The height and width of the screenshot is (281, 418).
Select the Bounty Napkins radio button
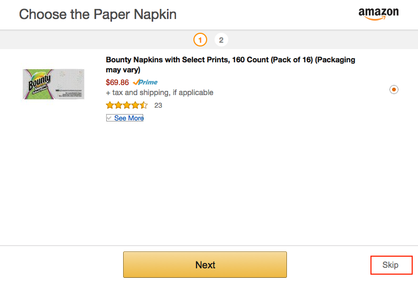click(394, 89)
